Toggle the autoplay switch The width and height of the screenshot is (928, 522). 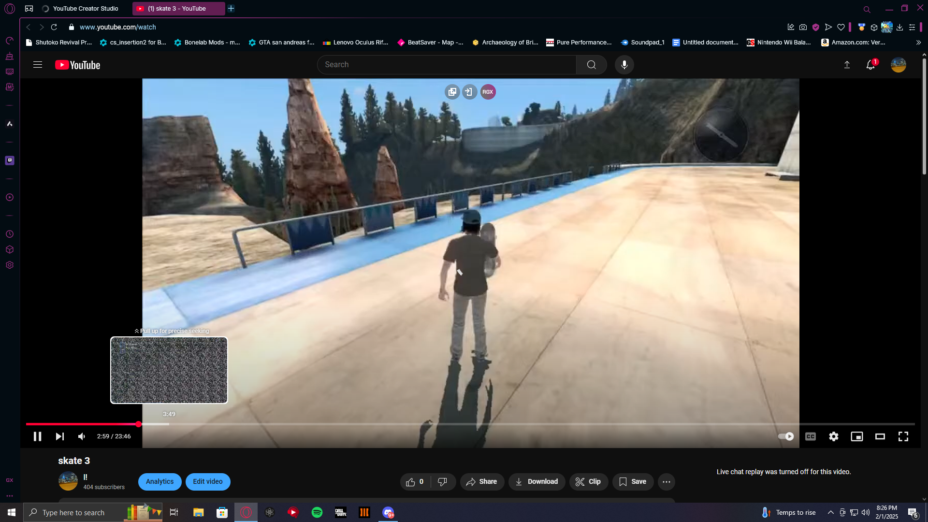786,436
